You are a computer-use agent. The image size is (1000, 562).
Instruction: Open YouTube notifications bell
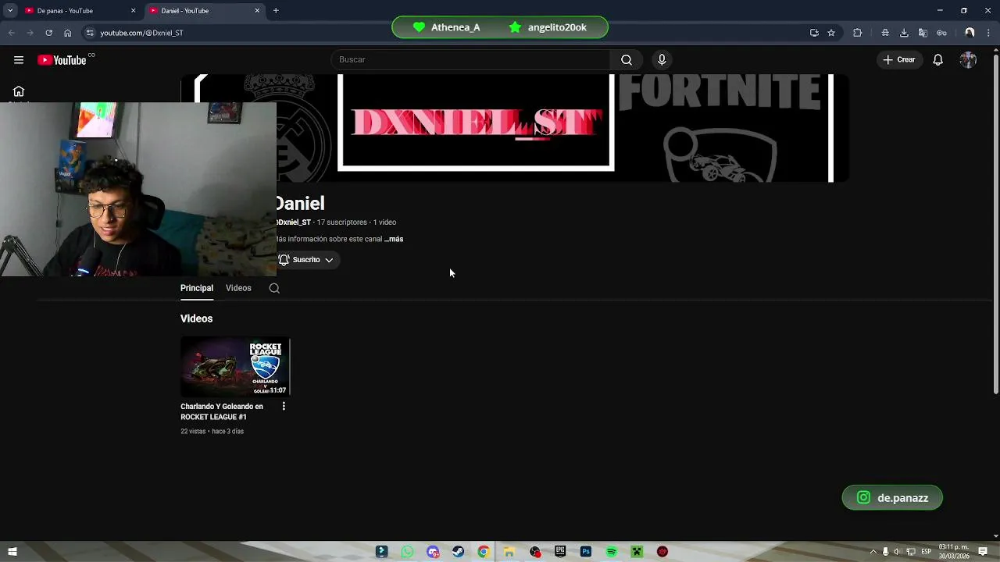click(x=937, y=60)
